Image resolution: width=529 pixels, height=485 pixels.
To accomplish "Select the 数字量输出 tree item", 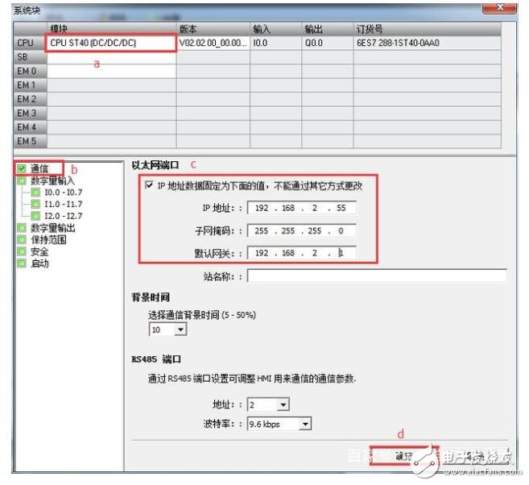I will click(53, 228).
